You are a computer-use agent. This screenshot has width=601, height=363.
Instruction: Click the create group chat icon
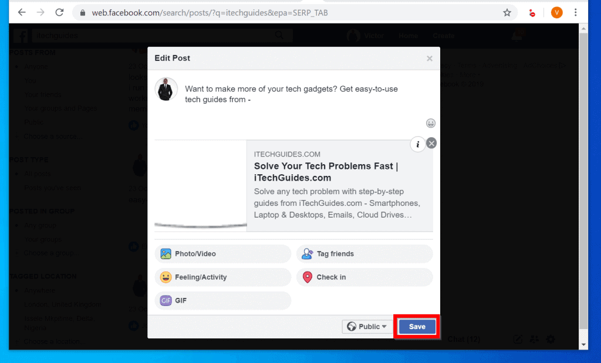pos(534,340)
